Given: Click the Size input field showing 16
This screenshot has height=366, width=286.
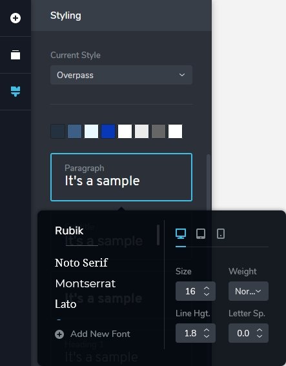Looking at the screenshot, I should point(196,291).
